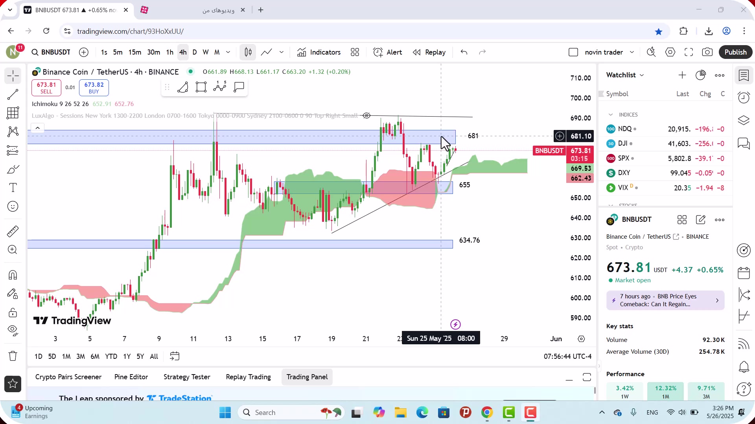Open the time axis settings gear
The width and height of the screenshot is (755, 424).
click(582, 339)
